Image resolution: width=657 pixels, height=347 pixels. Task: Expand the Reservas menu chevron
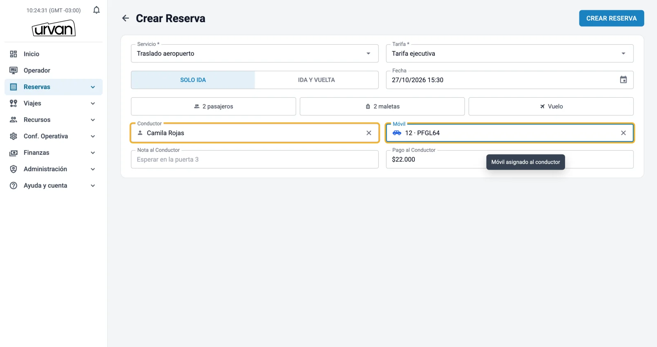point(93,87)
